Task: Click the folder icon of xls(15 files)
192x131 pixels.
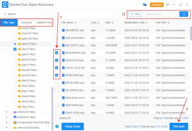Action: pos(19,49)
